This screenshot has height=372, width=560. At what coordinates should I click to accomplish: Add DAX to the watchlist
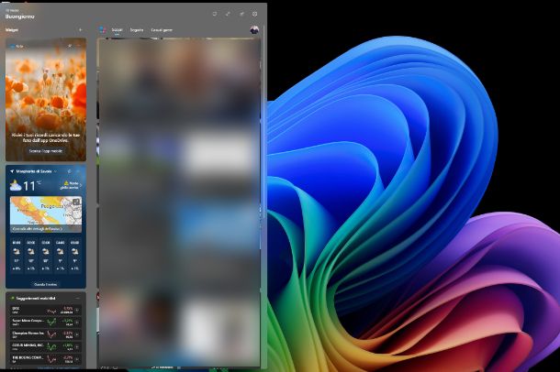click(x=77, y=311)
